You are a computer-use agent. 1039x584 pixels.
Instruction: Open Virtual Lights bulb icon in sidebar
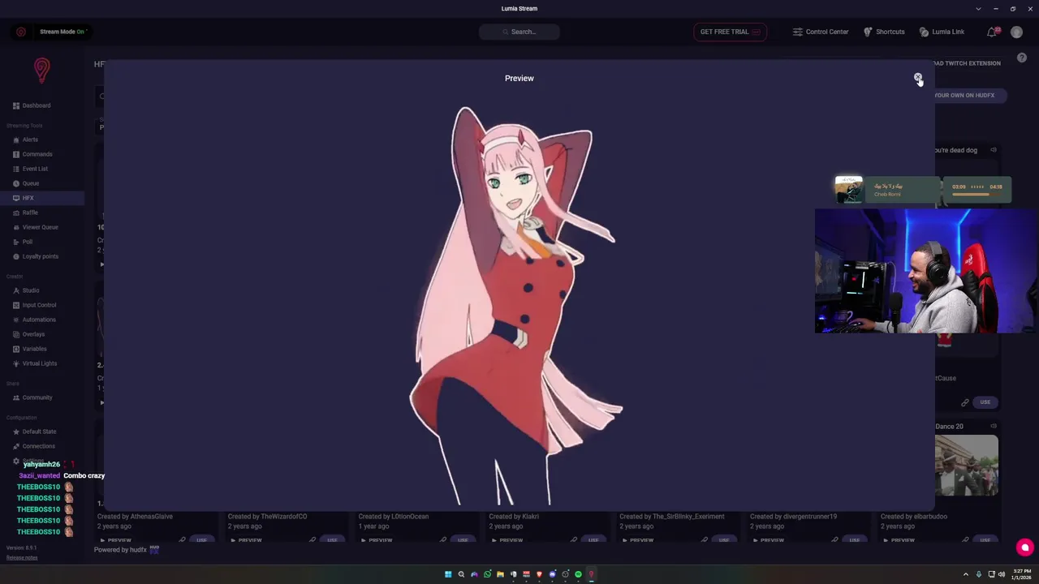(16, 363)
